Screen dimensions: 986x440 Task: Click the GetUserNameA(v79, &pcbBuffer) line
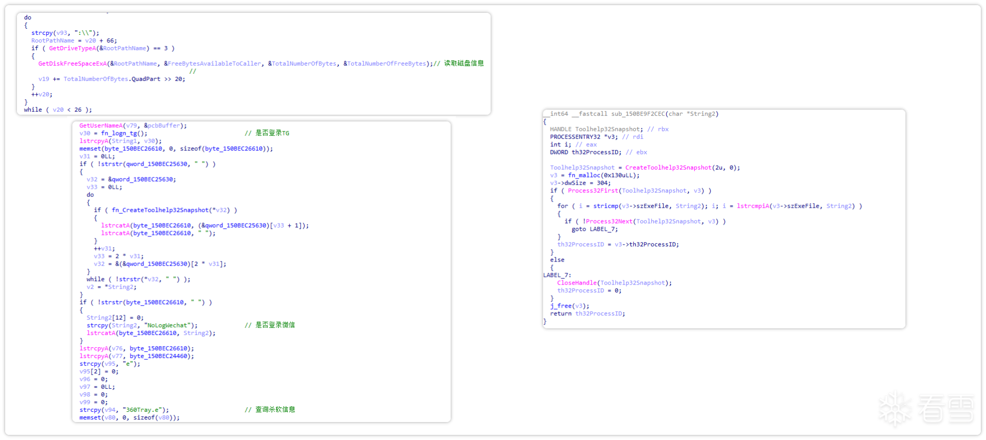coord(133,126)
